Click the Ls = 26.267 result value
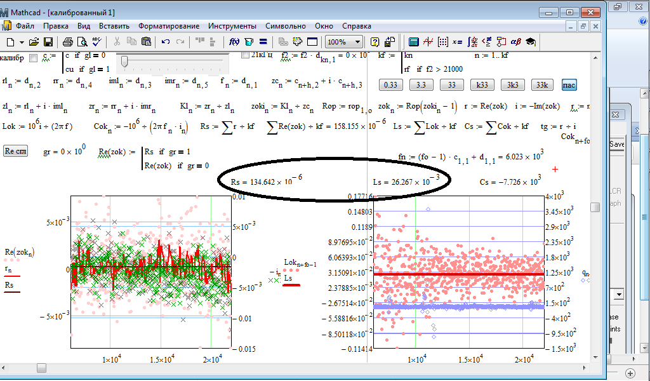The height and width of the screenshot is (381, 650). coord(406,180)
